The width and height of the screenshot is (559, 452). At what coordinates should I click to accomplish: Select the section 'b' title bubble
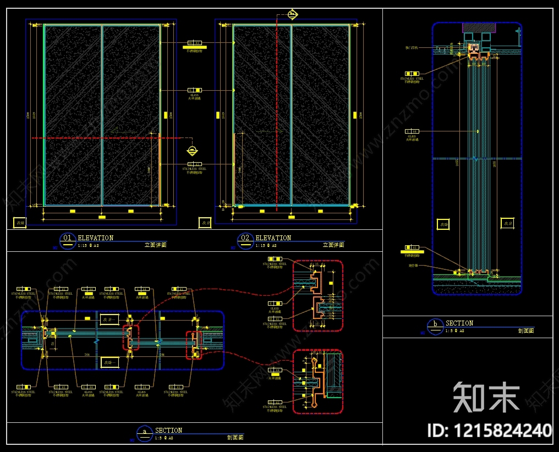[x=435, y=327]
